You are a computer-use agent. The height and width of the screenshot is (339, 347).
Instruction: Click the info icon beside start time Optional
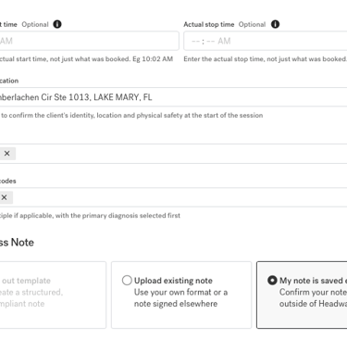coord(57,24)
